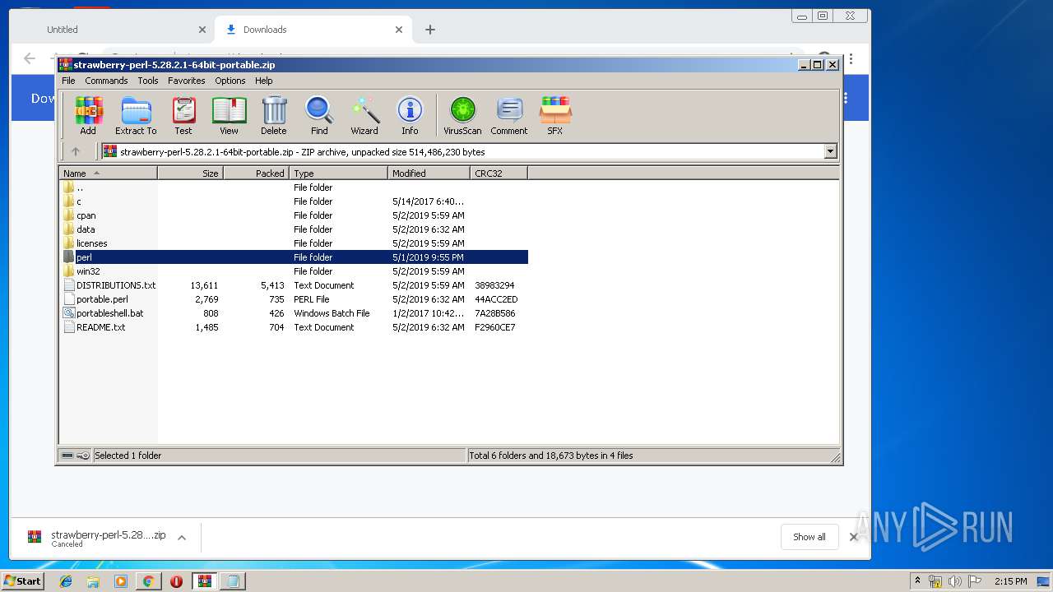Click the View toolbar icon
Image resolution: width=1053 pixels, height=592 pixels.
(x=229, y=115)
